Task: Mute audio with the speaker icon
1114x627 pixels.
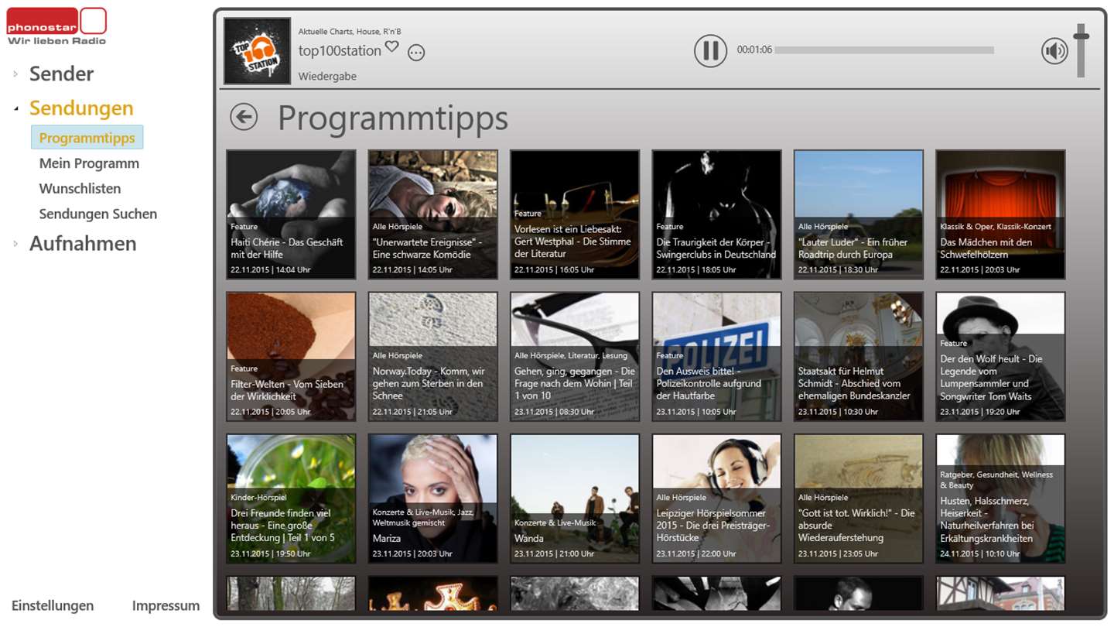Action: click(x=1054, y=51)
